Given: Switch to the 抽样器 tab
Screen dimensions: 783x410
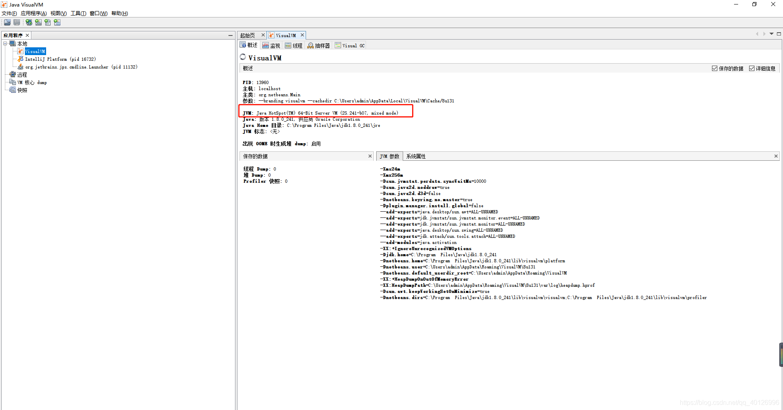Looking at the screenshot, I should pos(319,45).
